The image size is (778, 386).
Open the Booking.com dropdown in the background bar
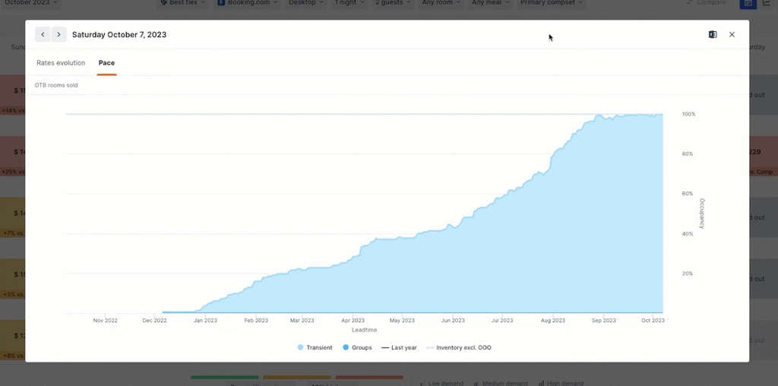[248, 3]
